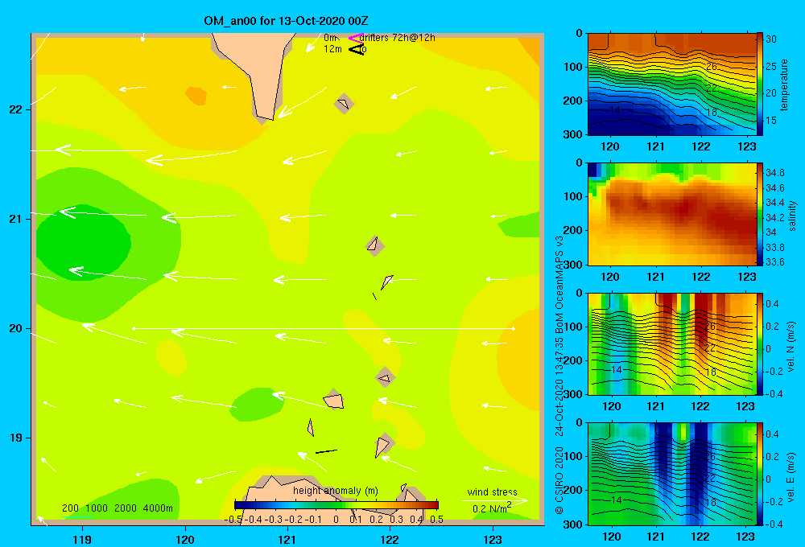Click the dark green low height anomaly eddy
This screenshot has height=547, width=805.
85,242
